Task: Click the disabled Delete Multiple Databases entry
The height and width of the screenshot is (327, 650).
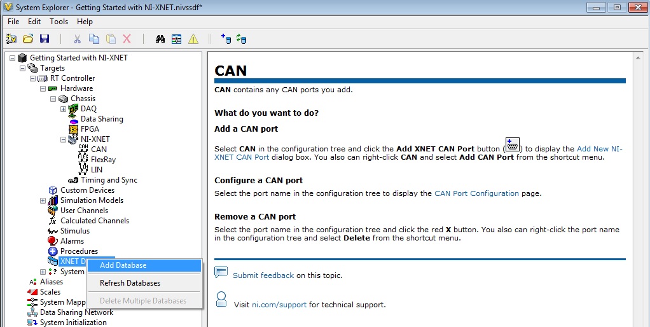Action: point(144,301)
